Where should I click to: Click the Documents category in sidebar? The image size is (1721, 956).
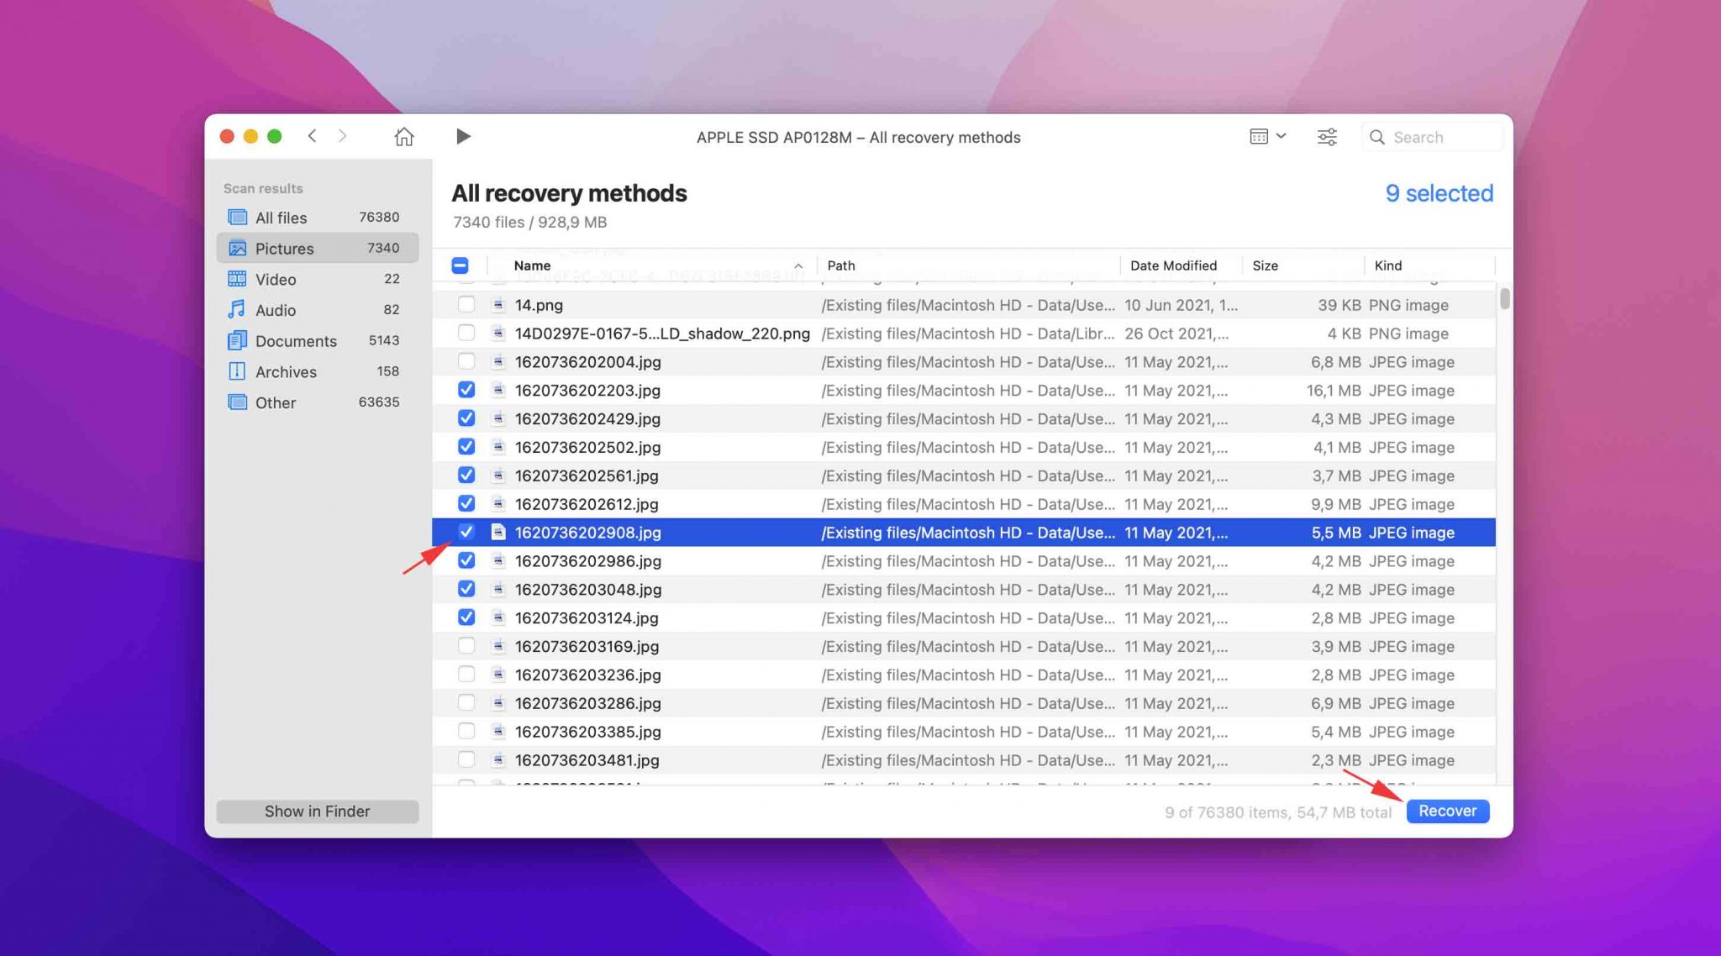point(294,341)
